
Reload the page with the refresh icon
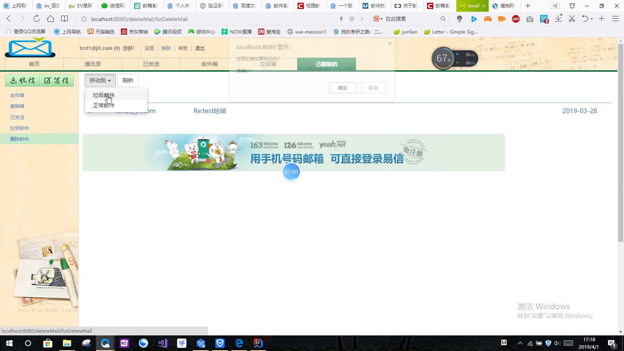tap(36, 19)
